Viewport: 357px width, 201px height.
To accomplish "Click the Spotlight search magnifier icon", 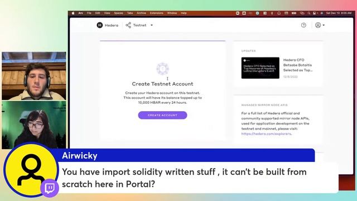I will [309, 13].
